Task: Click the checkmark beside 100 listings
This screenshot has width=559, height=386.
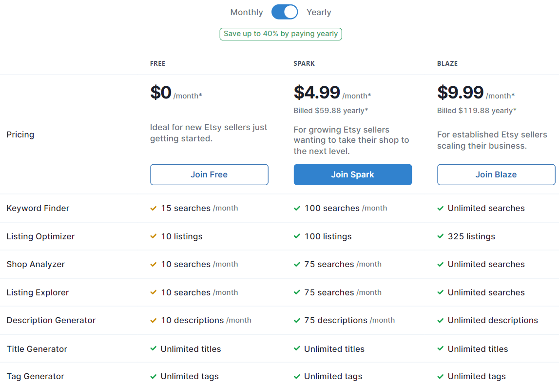Action: click(297, 236)
